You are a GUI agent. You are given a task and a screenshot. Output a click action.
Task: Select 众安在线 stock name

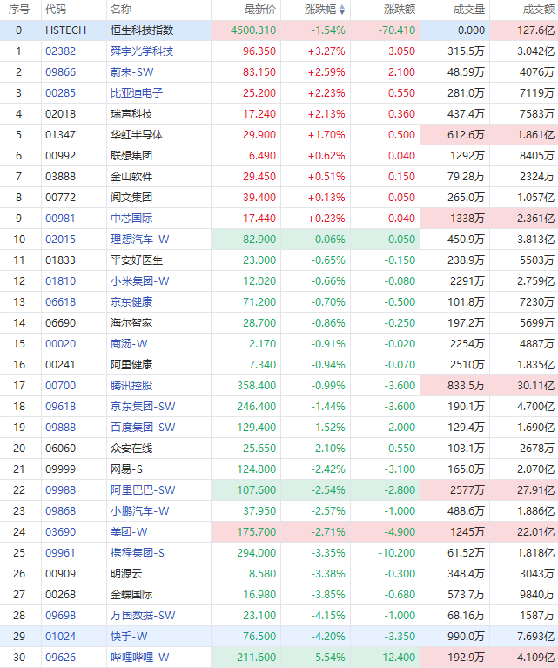coord(131,448)
